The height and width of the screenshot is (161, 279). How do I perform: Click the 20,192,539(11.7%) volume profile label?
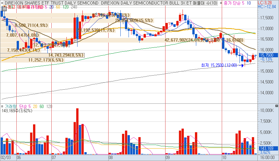click(x=96, y=30)
